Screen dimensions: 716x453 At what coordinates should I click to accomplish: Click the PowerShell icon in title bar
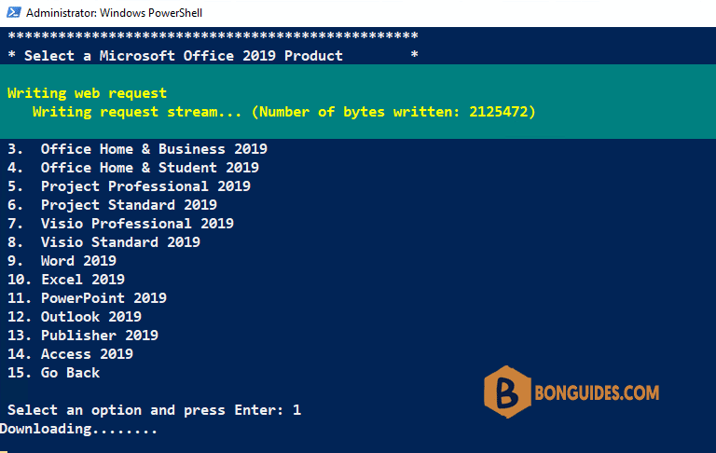(12, 13)
